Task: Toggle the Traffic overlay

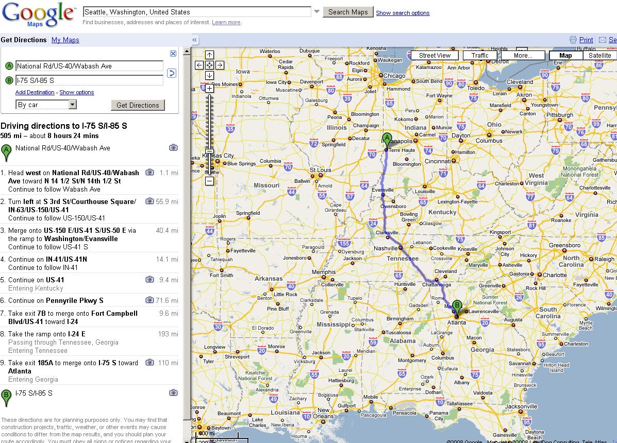Action: pos(479,56)
